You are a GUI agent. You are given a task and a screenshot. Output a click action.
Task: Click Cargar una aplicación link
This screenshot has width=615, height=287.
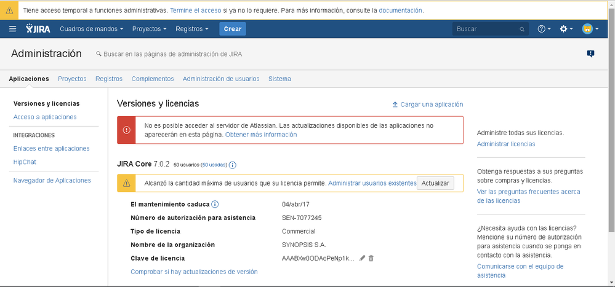(432, 104)
